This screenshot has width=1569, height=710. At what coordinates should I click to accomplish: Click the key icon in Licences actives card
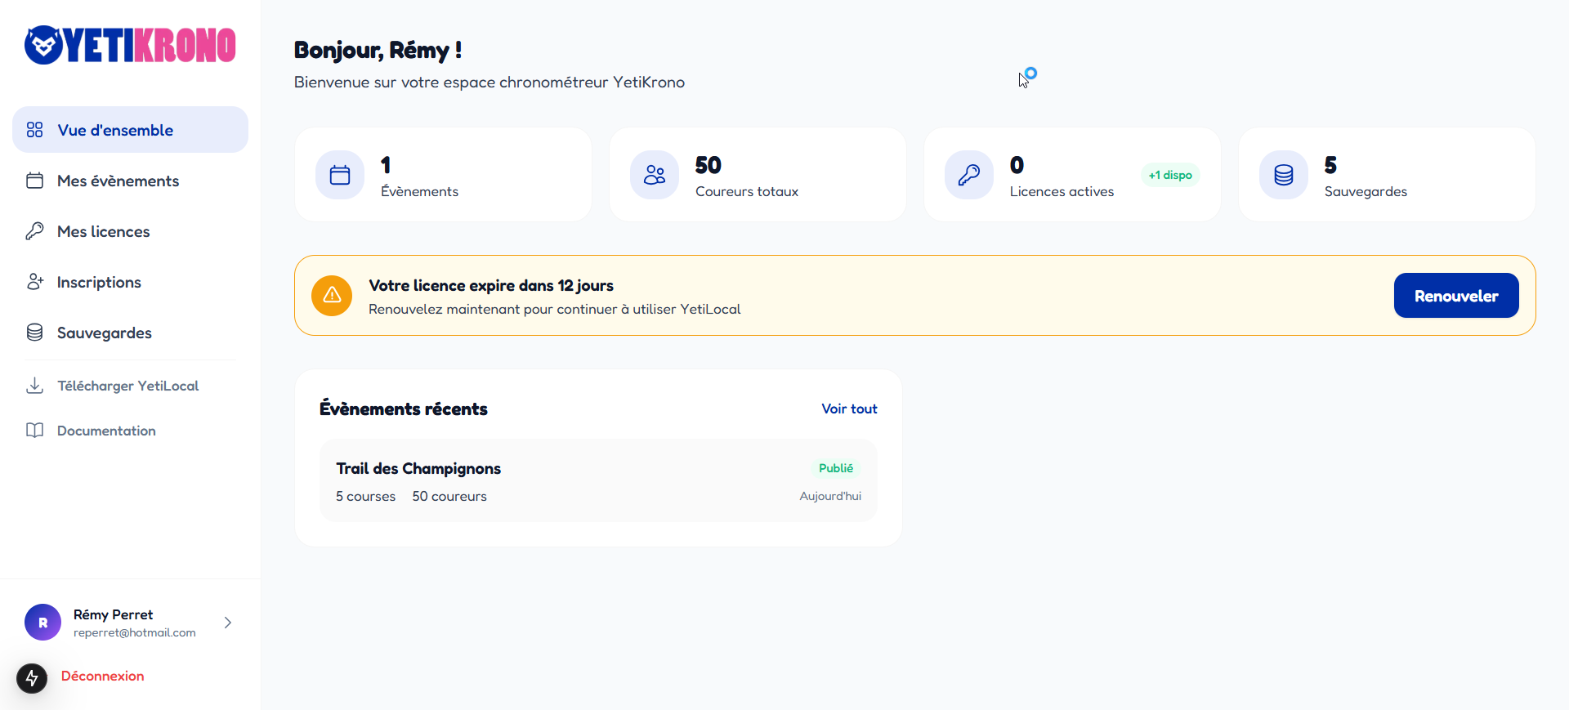[x=969, y=175]
